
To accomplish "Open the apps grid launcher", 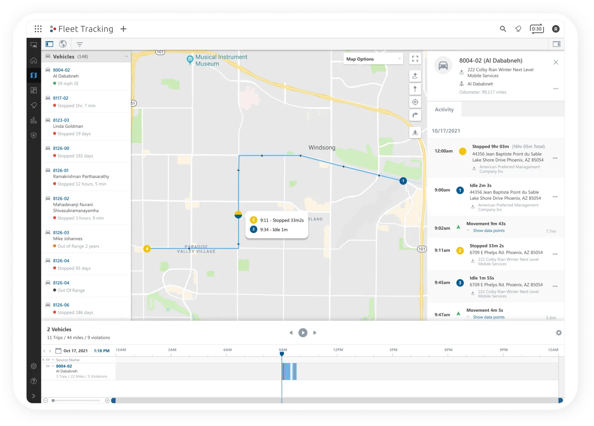I will (38, 29).
